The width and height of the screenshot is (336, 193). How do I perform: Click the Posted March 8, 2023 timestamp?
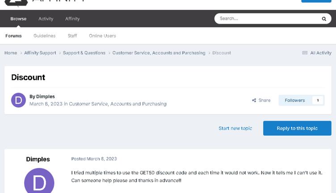pyautogui.click(x=94, y=159)
